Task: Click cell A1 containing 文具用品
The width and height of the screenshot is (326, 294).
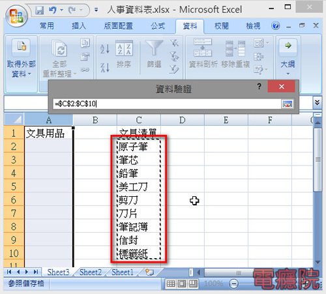Action: 48,133
